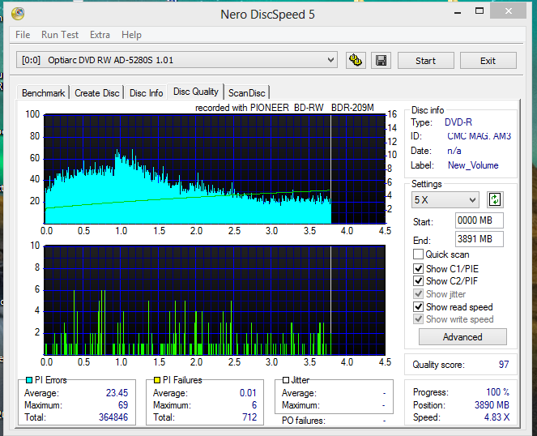This screenshot has width=537, height=436.
Task: Open the Extra menu
Action: (100, 35)
